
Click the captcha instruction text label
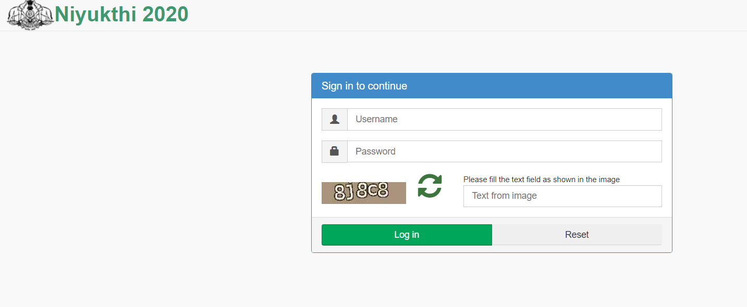pyautogui.click(x=542, y=180)
